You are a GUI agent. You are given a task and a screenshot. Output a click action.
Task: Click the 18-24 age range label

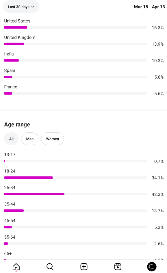click(x=10, y=171)
